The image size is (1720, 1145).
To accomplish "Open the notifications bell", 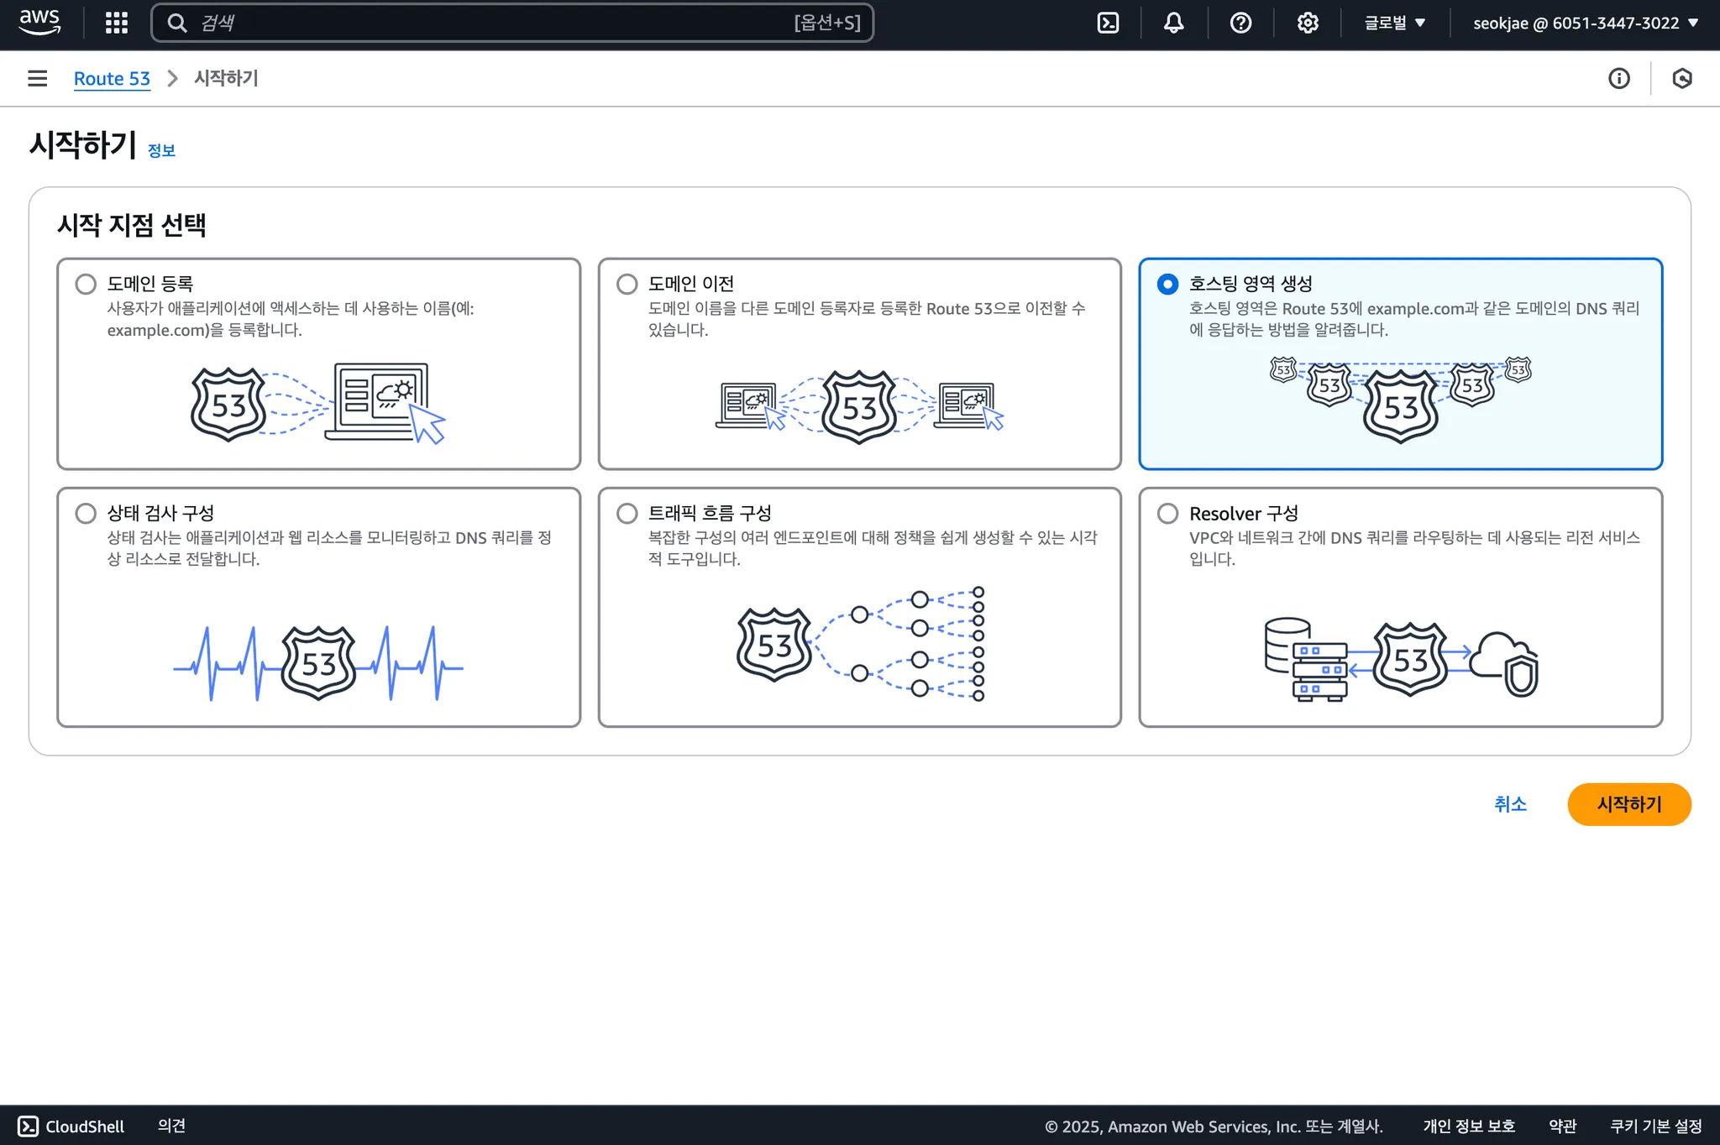I will [x=1173, y=23].
